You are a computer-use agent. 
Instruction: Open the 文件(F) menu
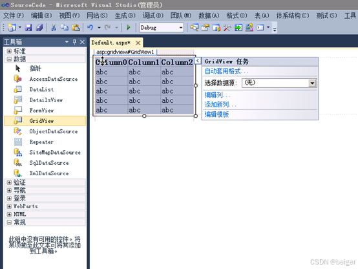click(14, 16)
